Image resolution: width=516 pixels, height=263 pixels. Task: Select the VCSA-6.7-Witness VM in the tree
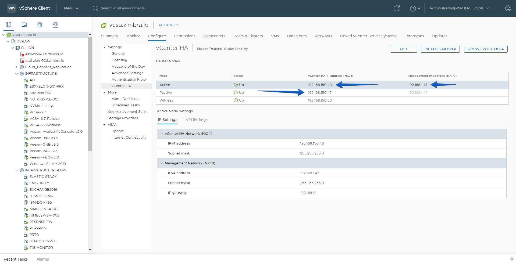point(45,125)
